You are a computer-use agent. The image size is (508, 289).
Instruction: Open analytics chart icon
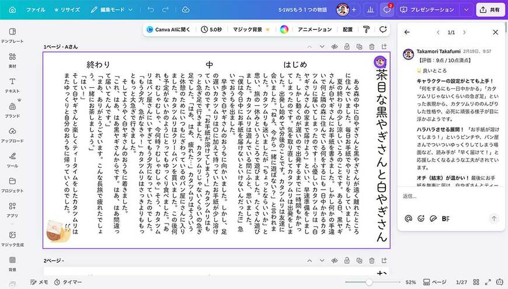tap(370, 10)
